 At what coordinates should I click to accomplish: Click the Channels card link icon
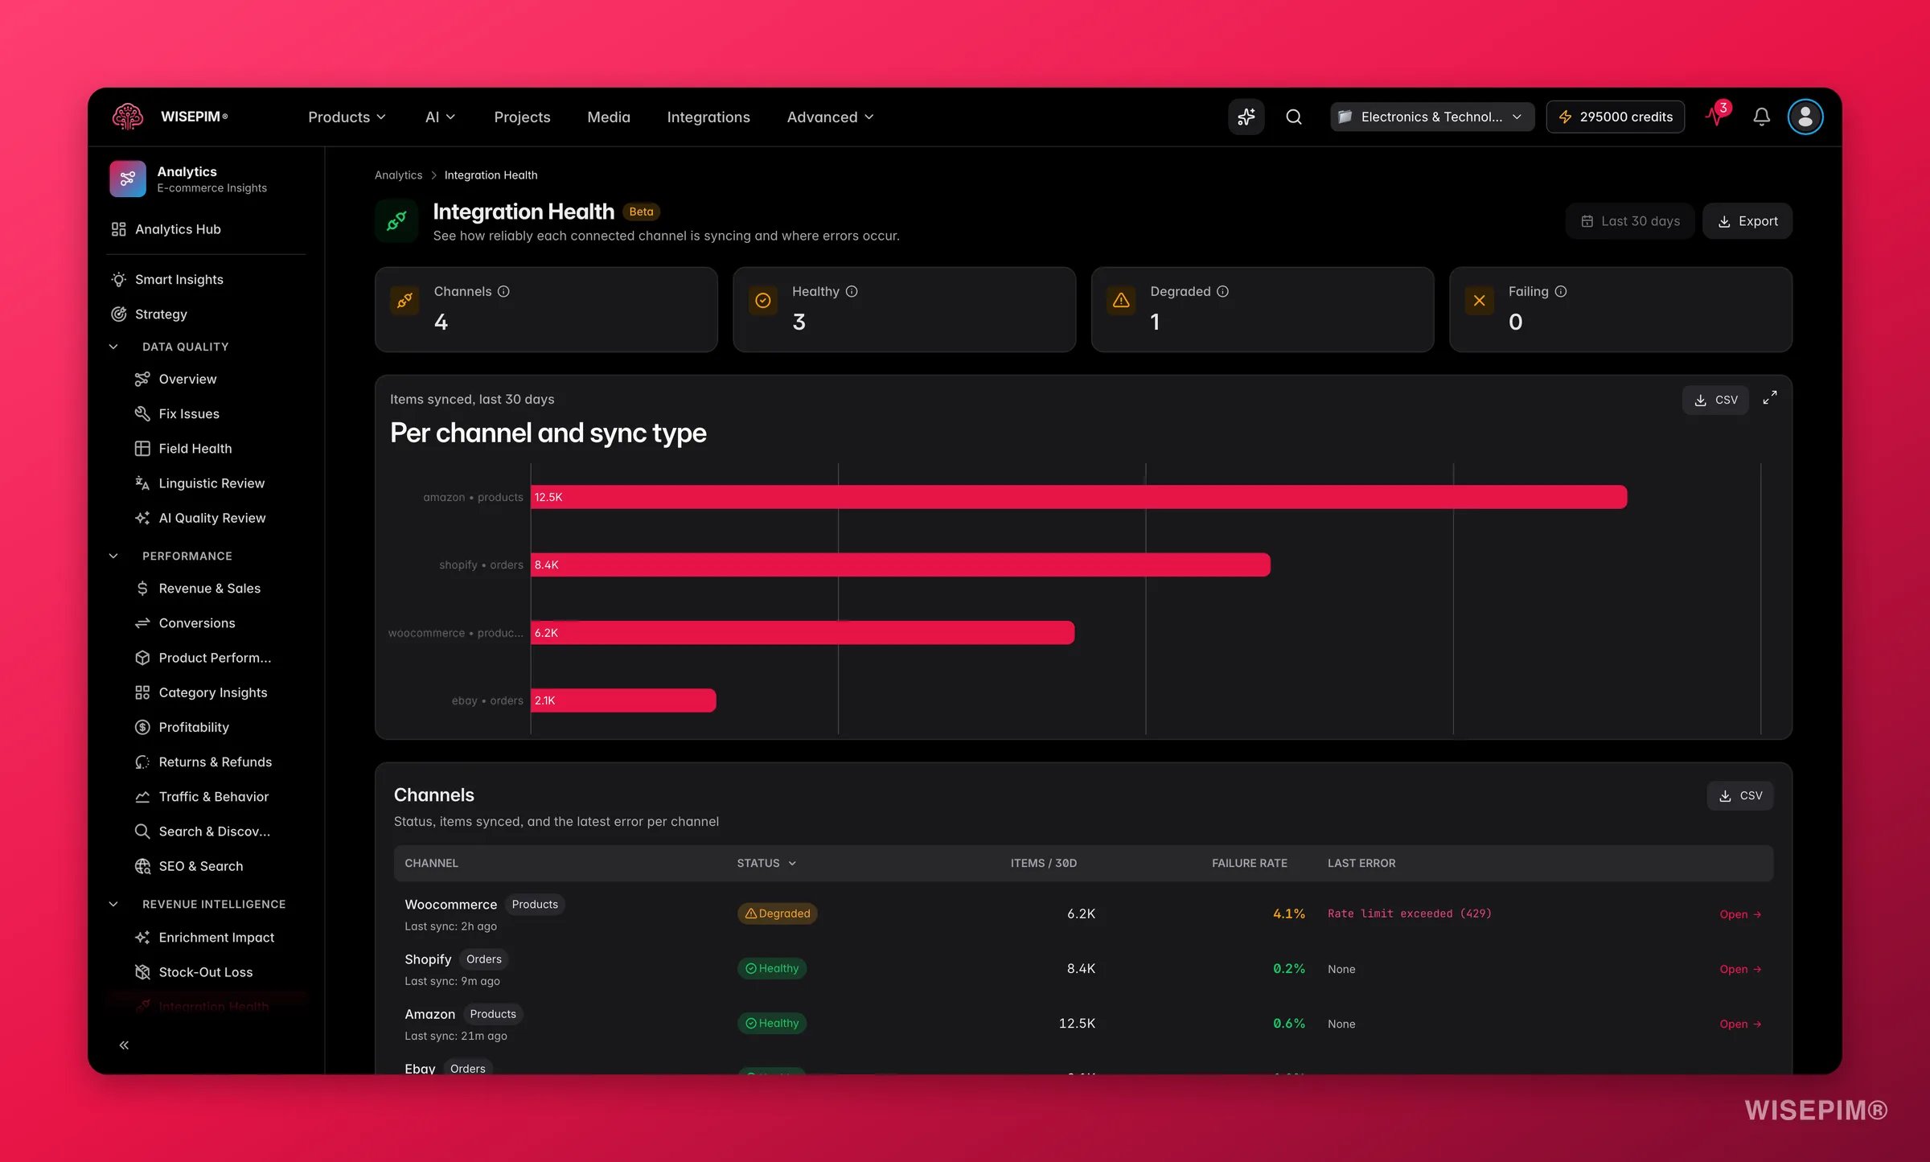pyautogui.click(x=404, y=300)
